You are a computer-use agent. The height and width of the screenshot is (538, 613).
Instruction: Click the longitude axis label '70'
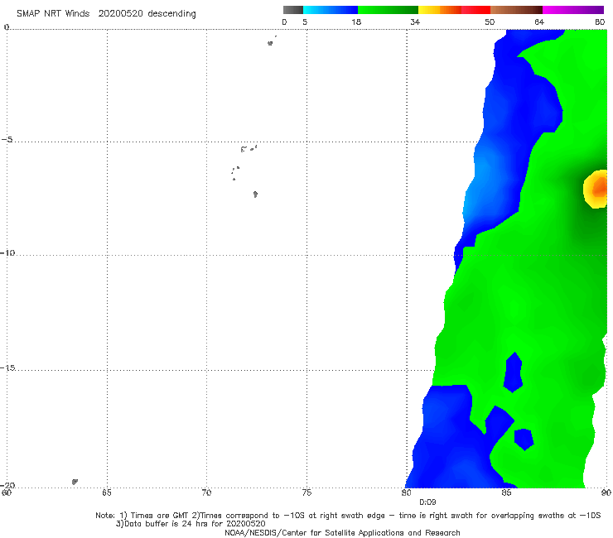(206, 492)
